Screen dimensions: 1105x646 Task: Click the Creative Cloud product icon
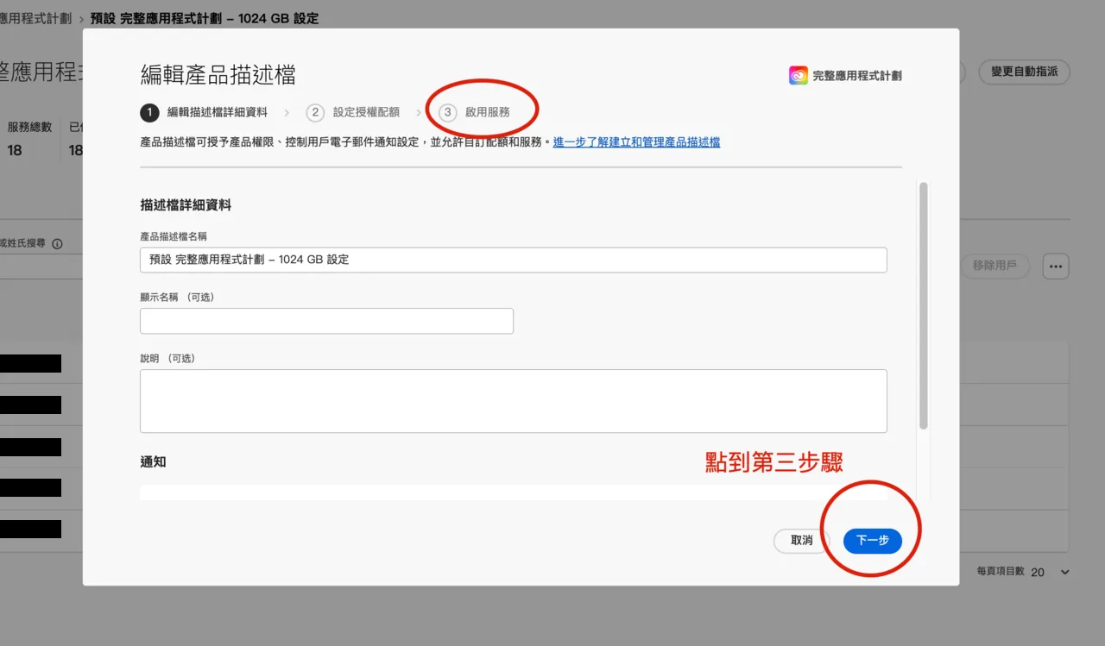click(799, 76)
